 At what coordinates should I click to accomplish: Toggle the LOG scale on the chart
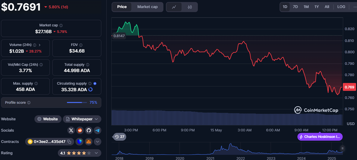(341, 7)
